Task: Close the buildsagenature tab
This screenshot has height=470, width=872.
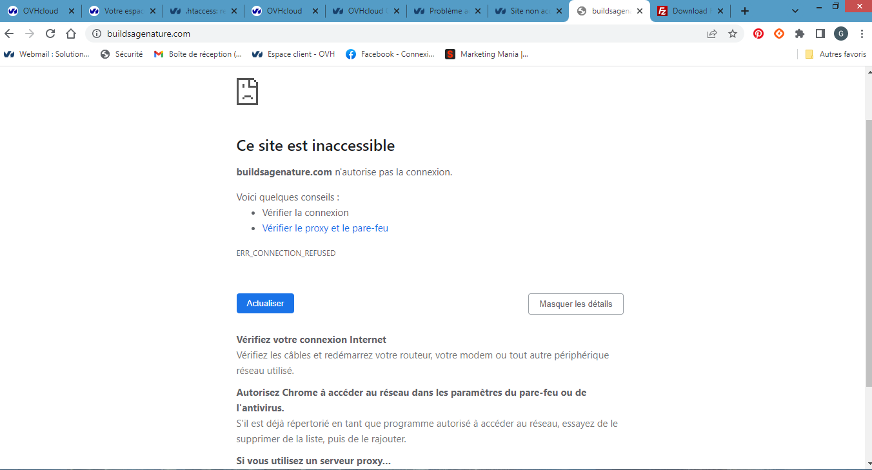Action: click(640, 11)
